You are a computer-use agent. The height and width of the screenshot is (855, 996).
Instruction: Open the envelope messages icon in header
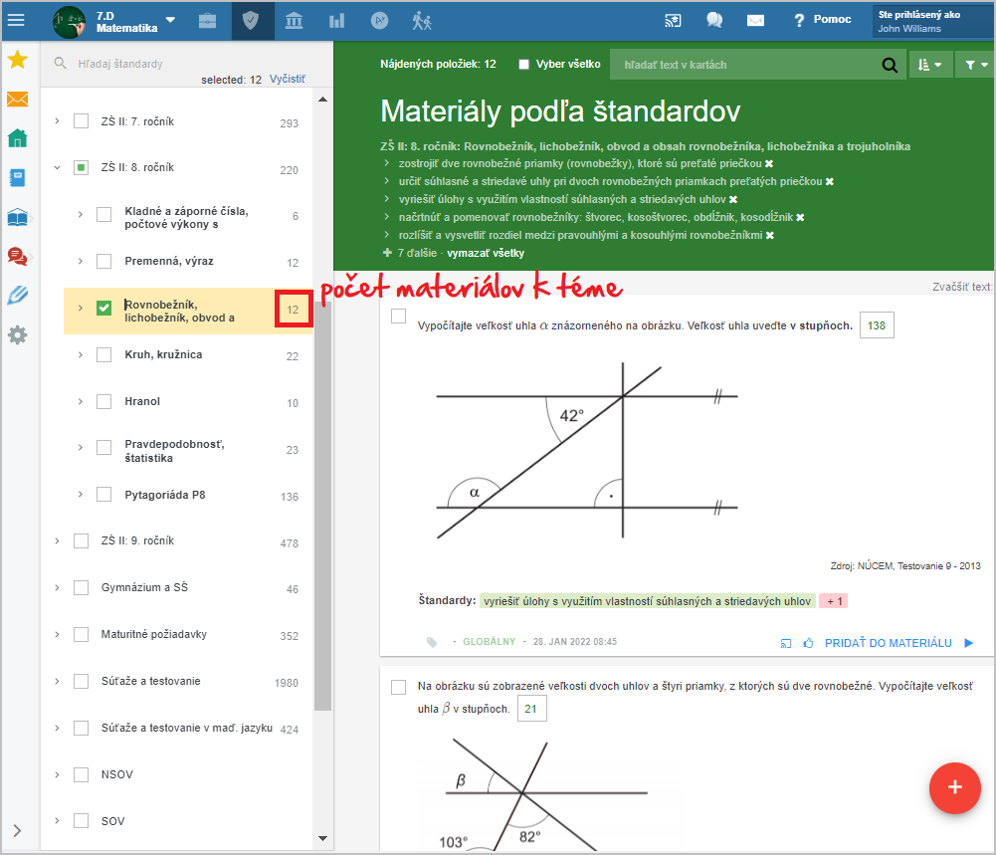[x=755, y=21]
